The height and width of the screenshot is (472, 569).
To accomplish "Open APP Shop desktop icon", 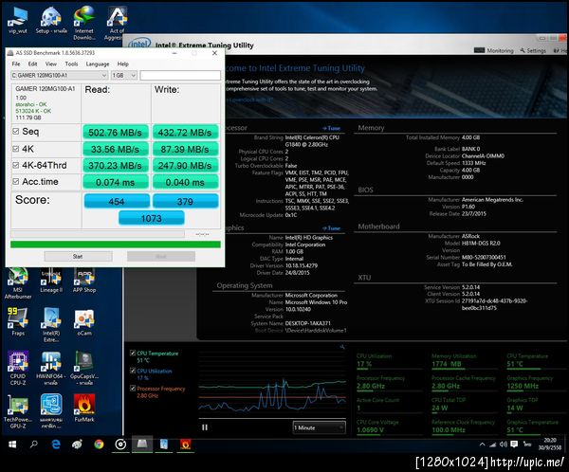I will tap(84, 281).
